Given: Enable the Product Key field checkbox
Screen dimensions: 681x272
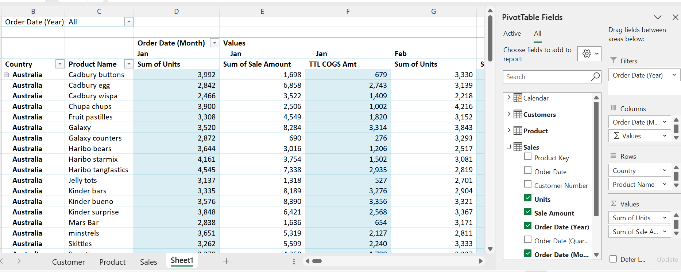Looking at the screenshot, I should coord(528,157).
